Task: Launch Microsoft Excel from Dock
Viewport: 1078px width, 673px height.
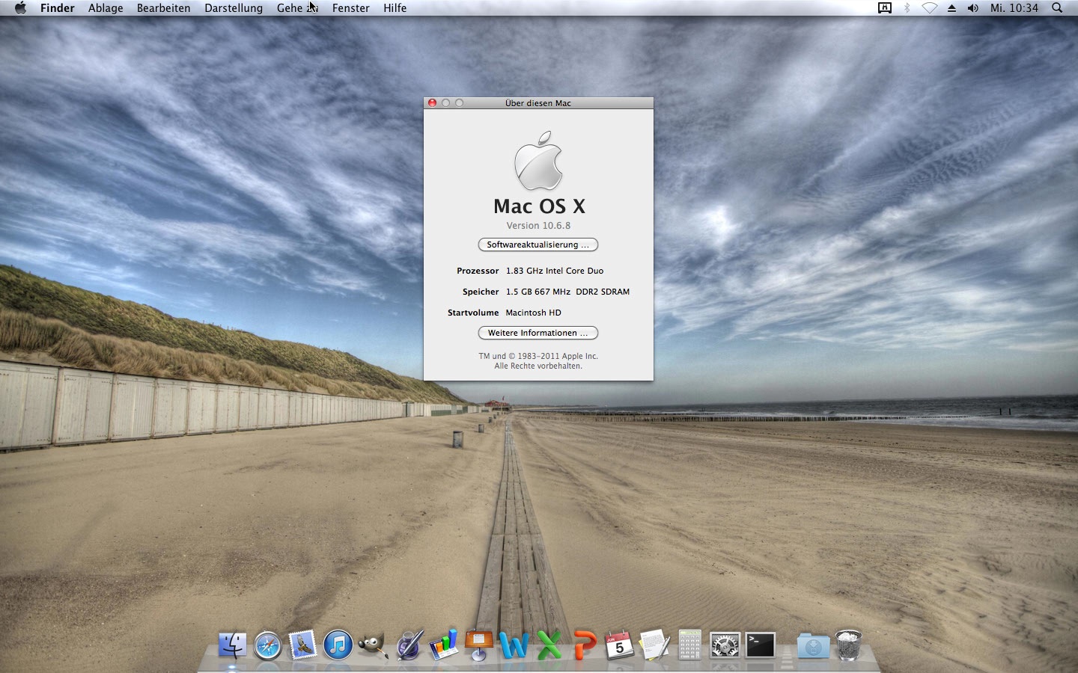Action: point(549,645)
